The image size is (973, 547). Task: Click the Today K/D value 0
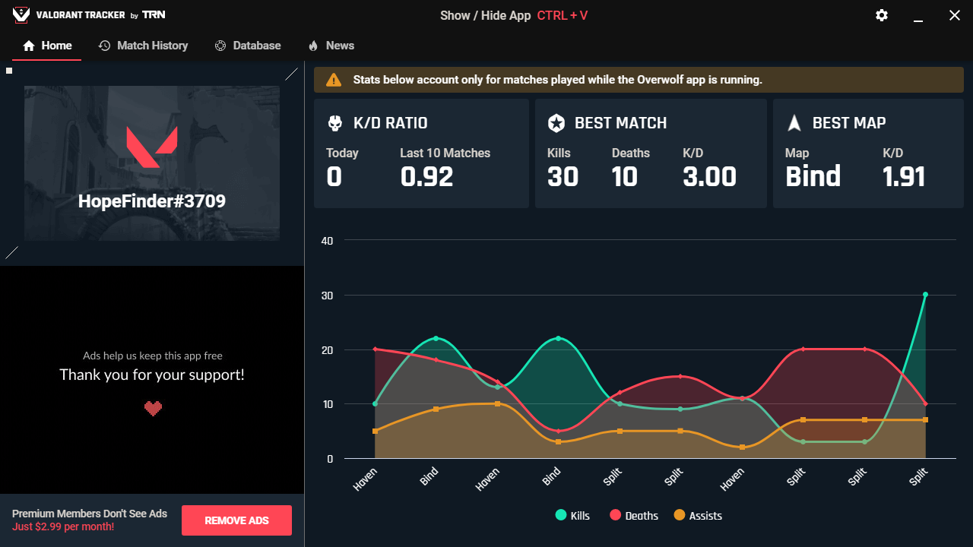coord(334,177)
